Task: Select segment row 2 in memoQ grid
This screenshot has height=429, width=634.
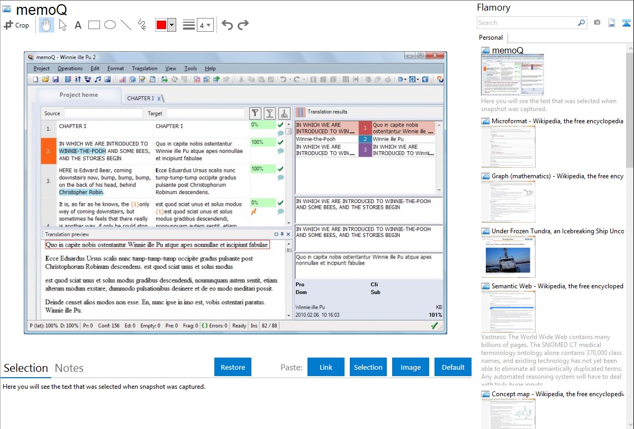Action: click(x=49, y=151)
